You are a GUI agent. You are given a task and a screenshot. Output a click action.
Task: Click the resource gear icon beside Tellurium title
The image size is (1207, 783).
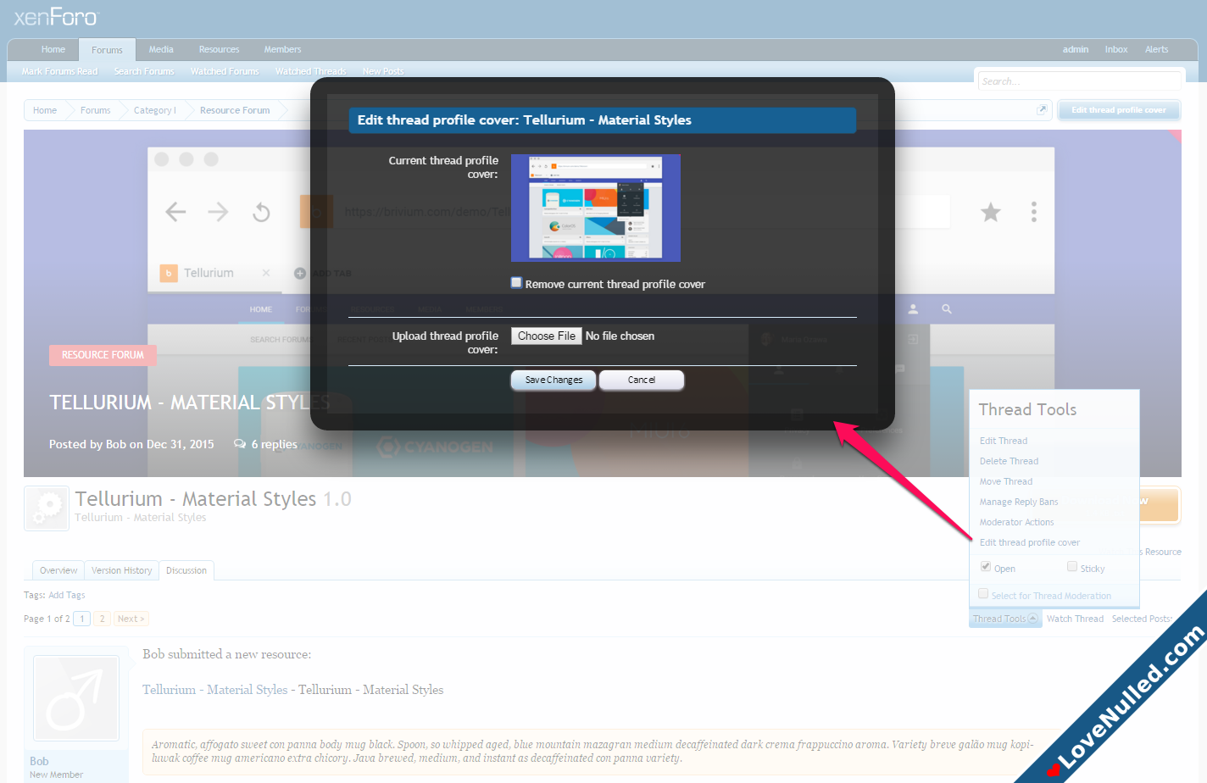tap(47, 508)
